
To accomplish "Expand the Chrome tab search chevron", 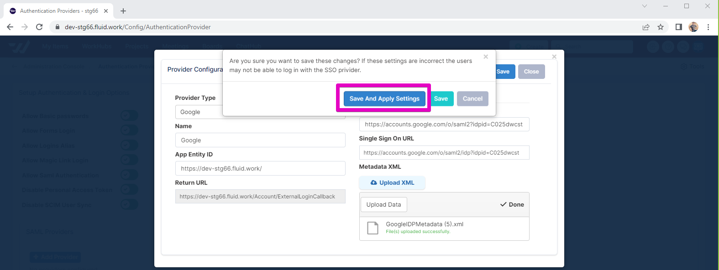I will (x=645, y=6).
